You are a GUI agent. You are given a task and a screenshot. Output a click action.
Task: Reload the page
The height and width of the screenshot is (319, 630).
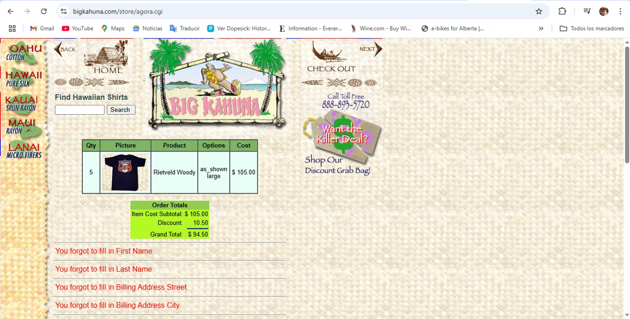tap(44, 11)
